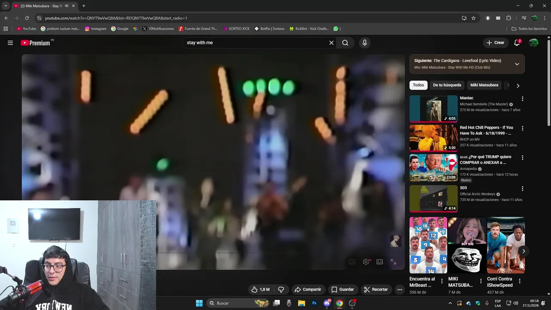Open options for the TRUMP Armapedia video
Image resolution: width=551 pixels, height=310 pixels.
point(523,158)
